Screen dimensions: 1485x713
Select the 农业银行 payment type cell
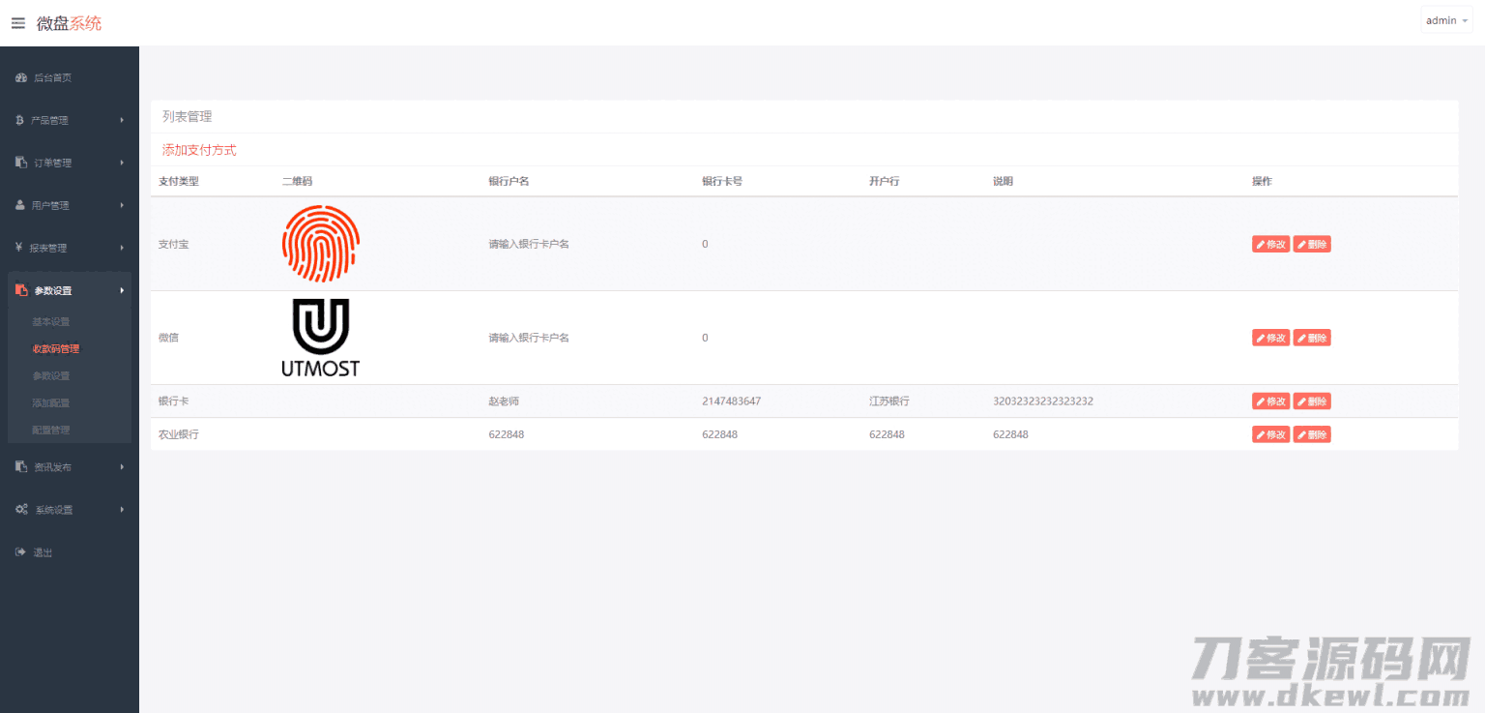pos(178,434)
